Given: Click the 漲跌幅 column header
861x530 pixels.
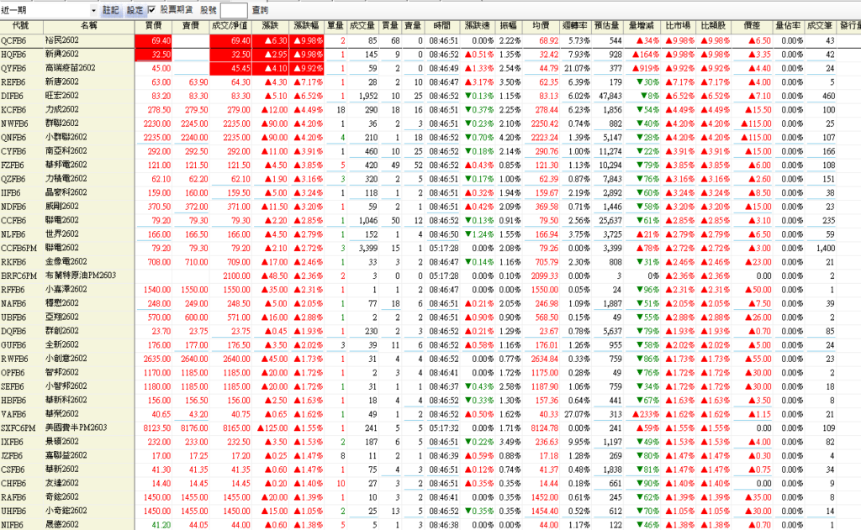Looking at the screenshot, I should tap(306, 27).
